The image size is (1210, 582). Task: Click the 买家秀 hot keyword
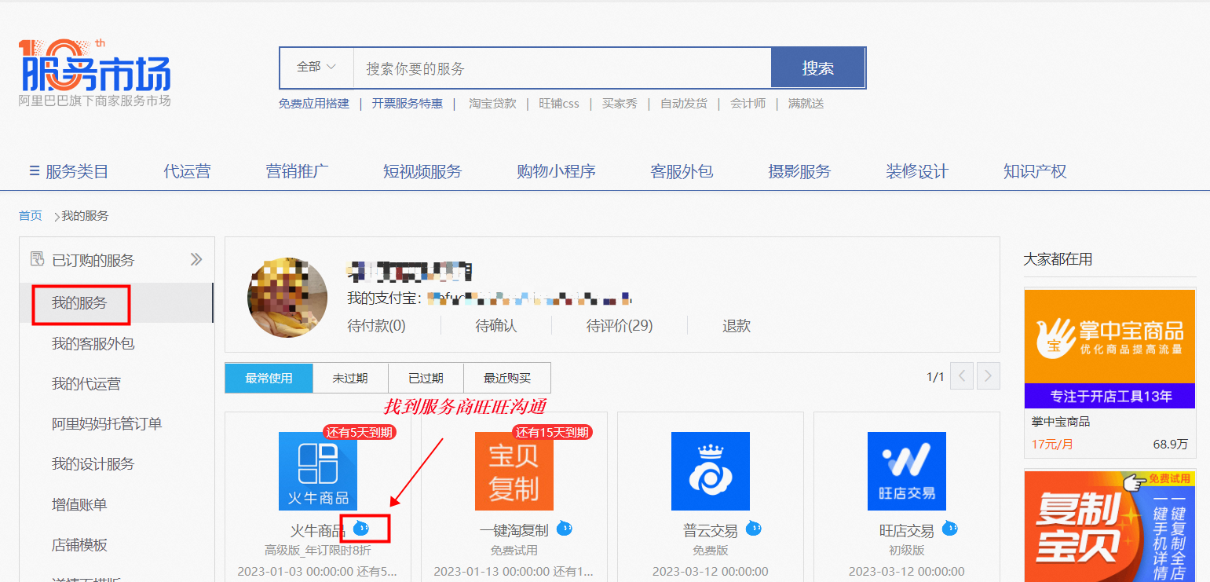click(620, 104)
